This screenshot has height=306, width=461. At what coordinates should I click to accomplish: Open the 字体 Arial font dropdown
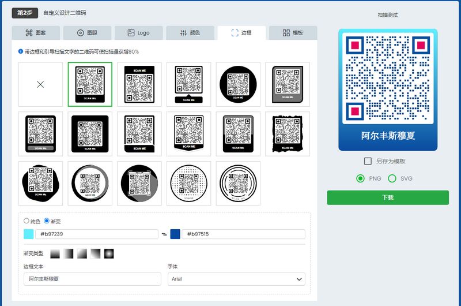[236, 279]
